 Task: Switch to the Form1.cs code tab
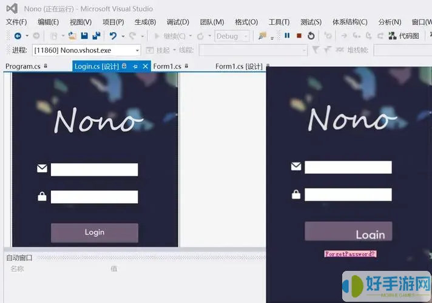pyautogui.click(x=167, y=66)
